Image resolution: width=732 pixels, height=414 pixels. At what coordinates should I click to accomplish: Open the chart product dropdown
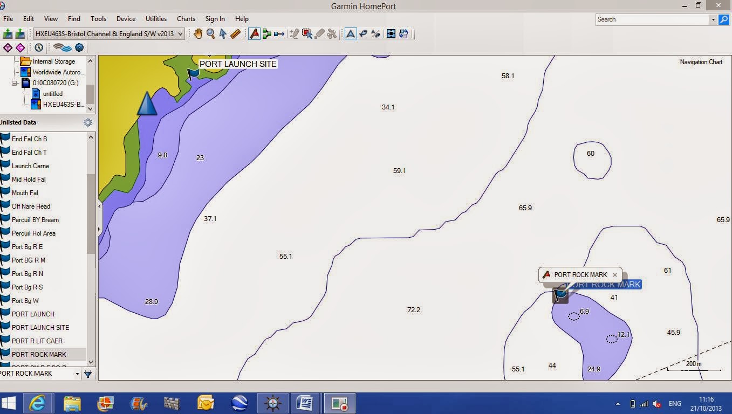(109, 33)
